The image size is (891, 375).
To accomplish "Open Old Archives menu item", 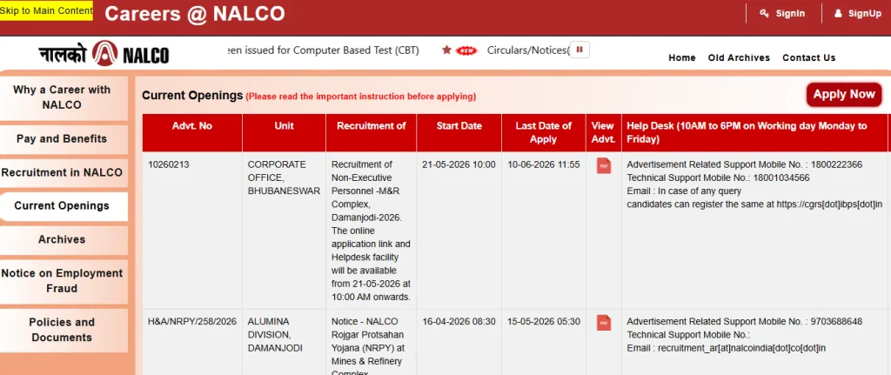I will click(739, 57).
